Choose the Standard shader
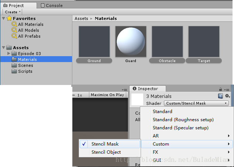Viewport: 234px width, 167px height. 187,112
